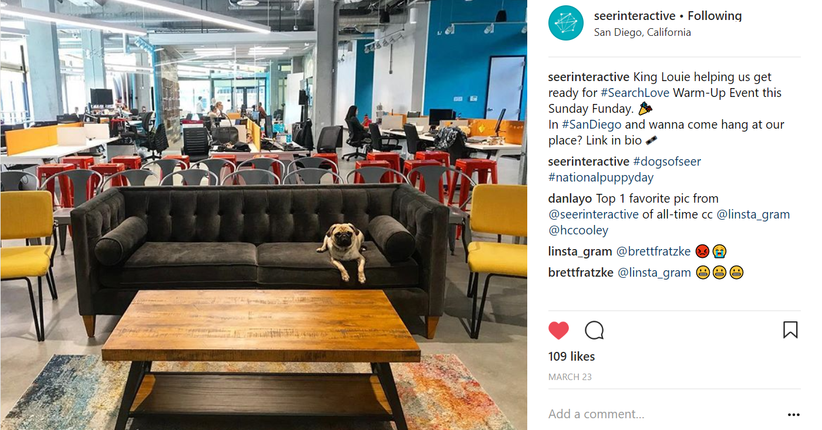Image resolution: width=822 pixels, height=430 pixels.
Task: Open the #SearchLove hashtag
Action: 635,93
